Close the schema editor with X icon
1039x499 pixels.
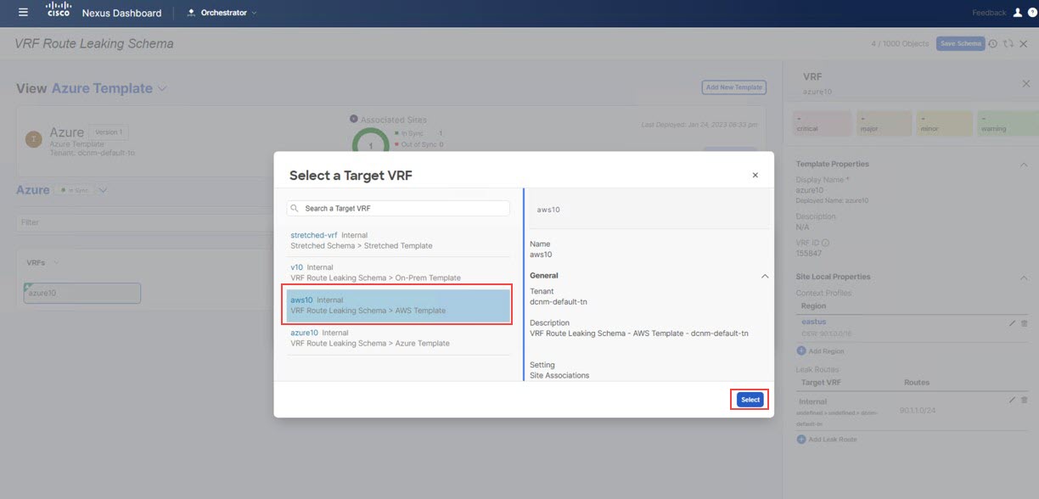pyautogui.click(x=1024, y=43)
